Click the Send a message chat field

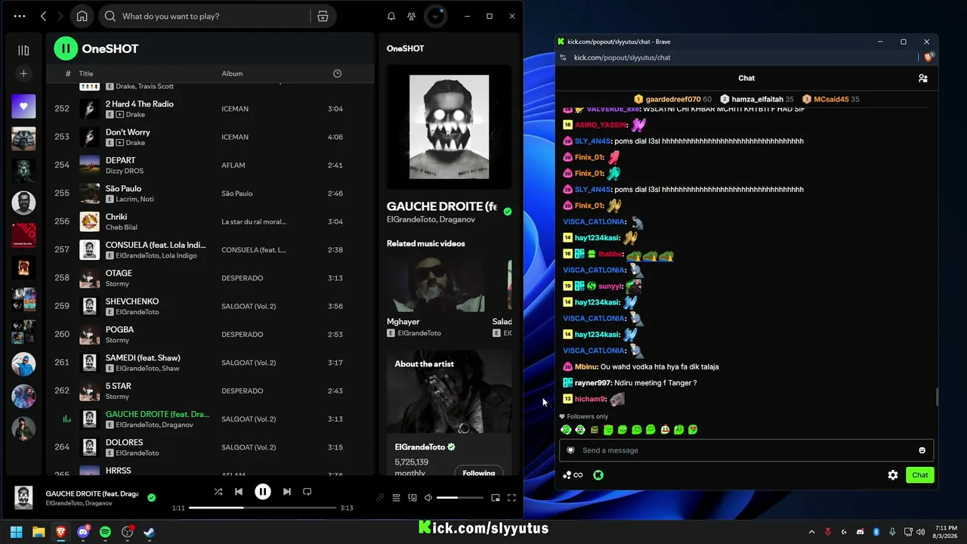[x=746, y=450]
